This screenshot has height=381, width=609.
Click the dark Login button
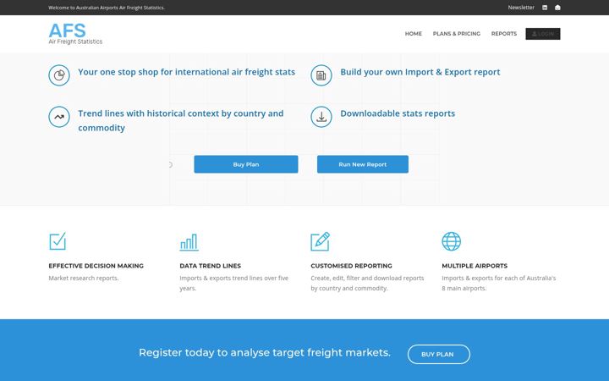542,34
